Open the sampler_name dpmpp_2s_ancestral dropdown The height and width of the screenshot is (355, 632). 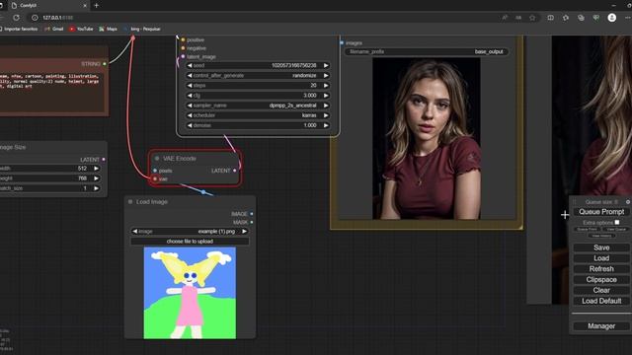tap(258, 106)
